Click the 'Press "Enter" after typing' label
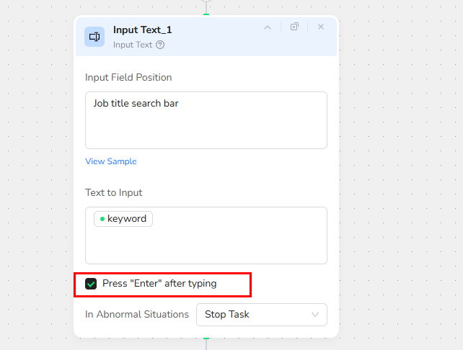 [159, 284]
